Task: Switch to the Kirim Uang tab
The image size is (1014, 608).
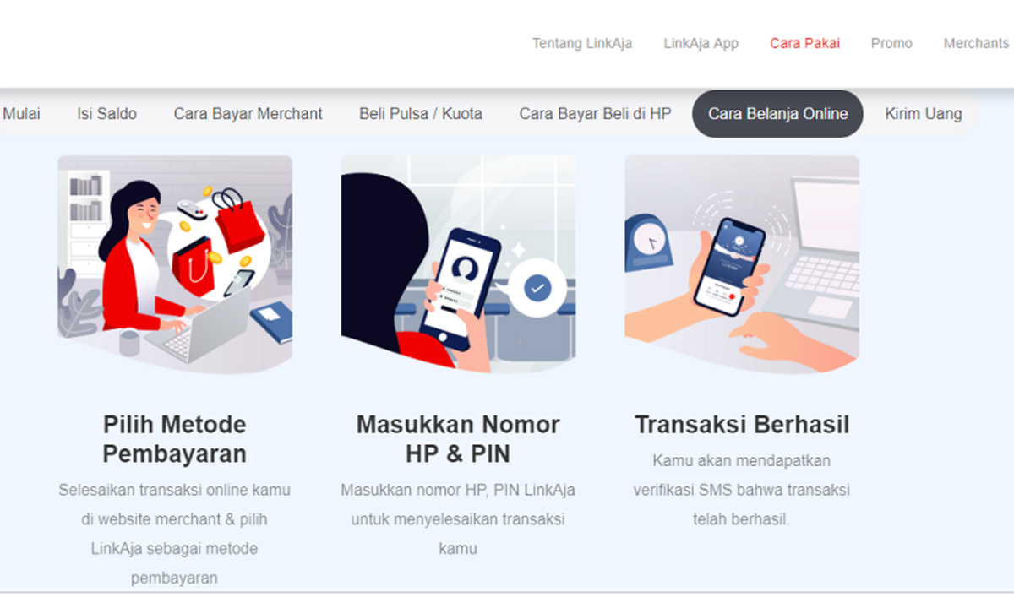Action: (x=923, y=113)
